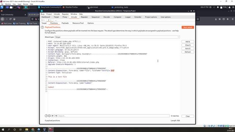Switch to Extender tab

point(138,17)
